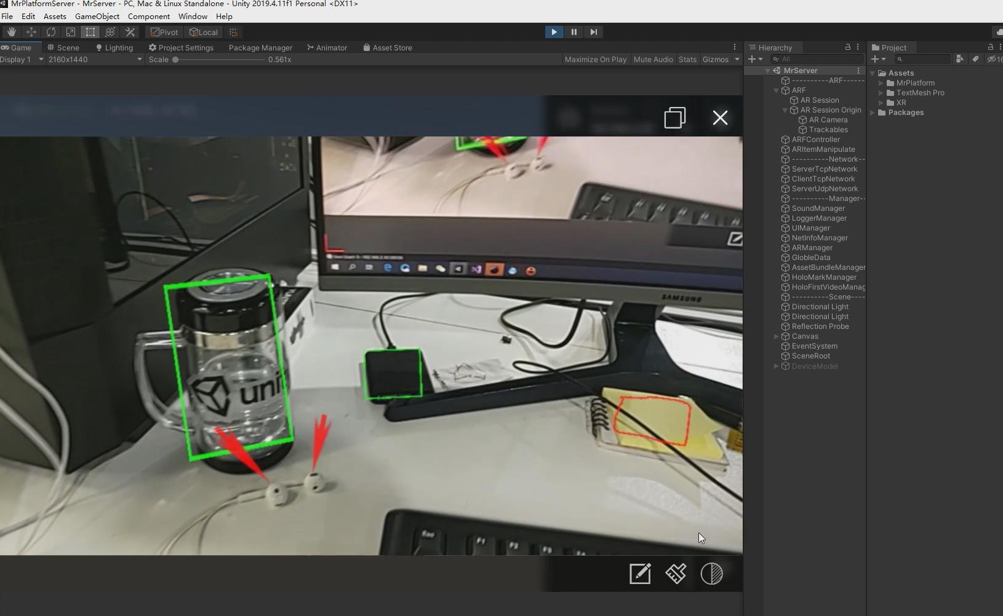
Task: Switch to the Scene tab
Action: (x=68, y=47)
